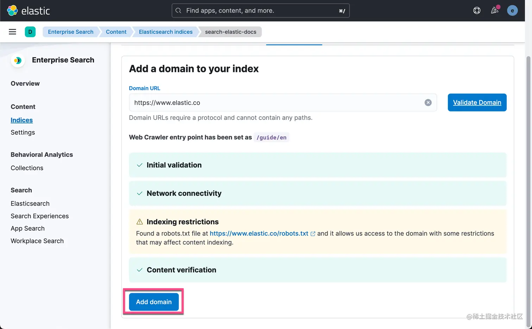Viewport: 532px width, 329px height.
Task: Open Search Experiences in sidebar
Action: point(40,216)
